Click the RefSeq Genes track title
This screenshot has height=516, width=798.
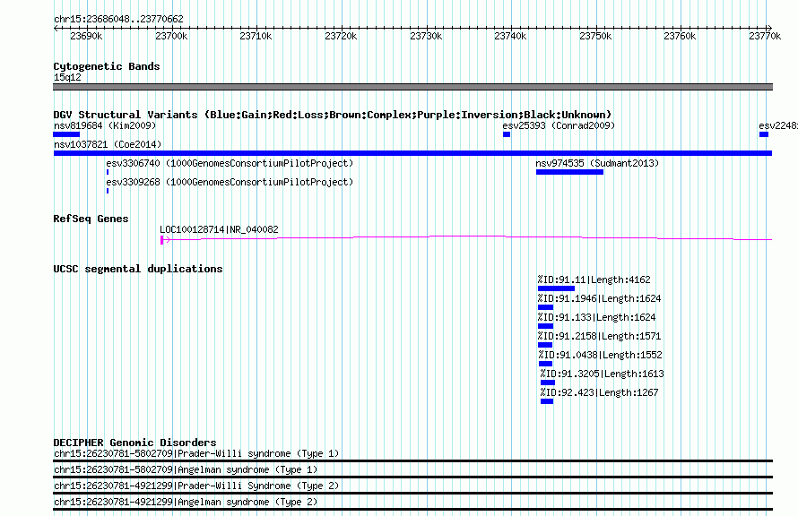91,219
